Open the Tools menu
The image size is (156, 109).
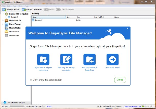(21, 6)
